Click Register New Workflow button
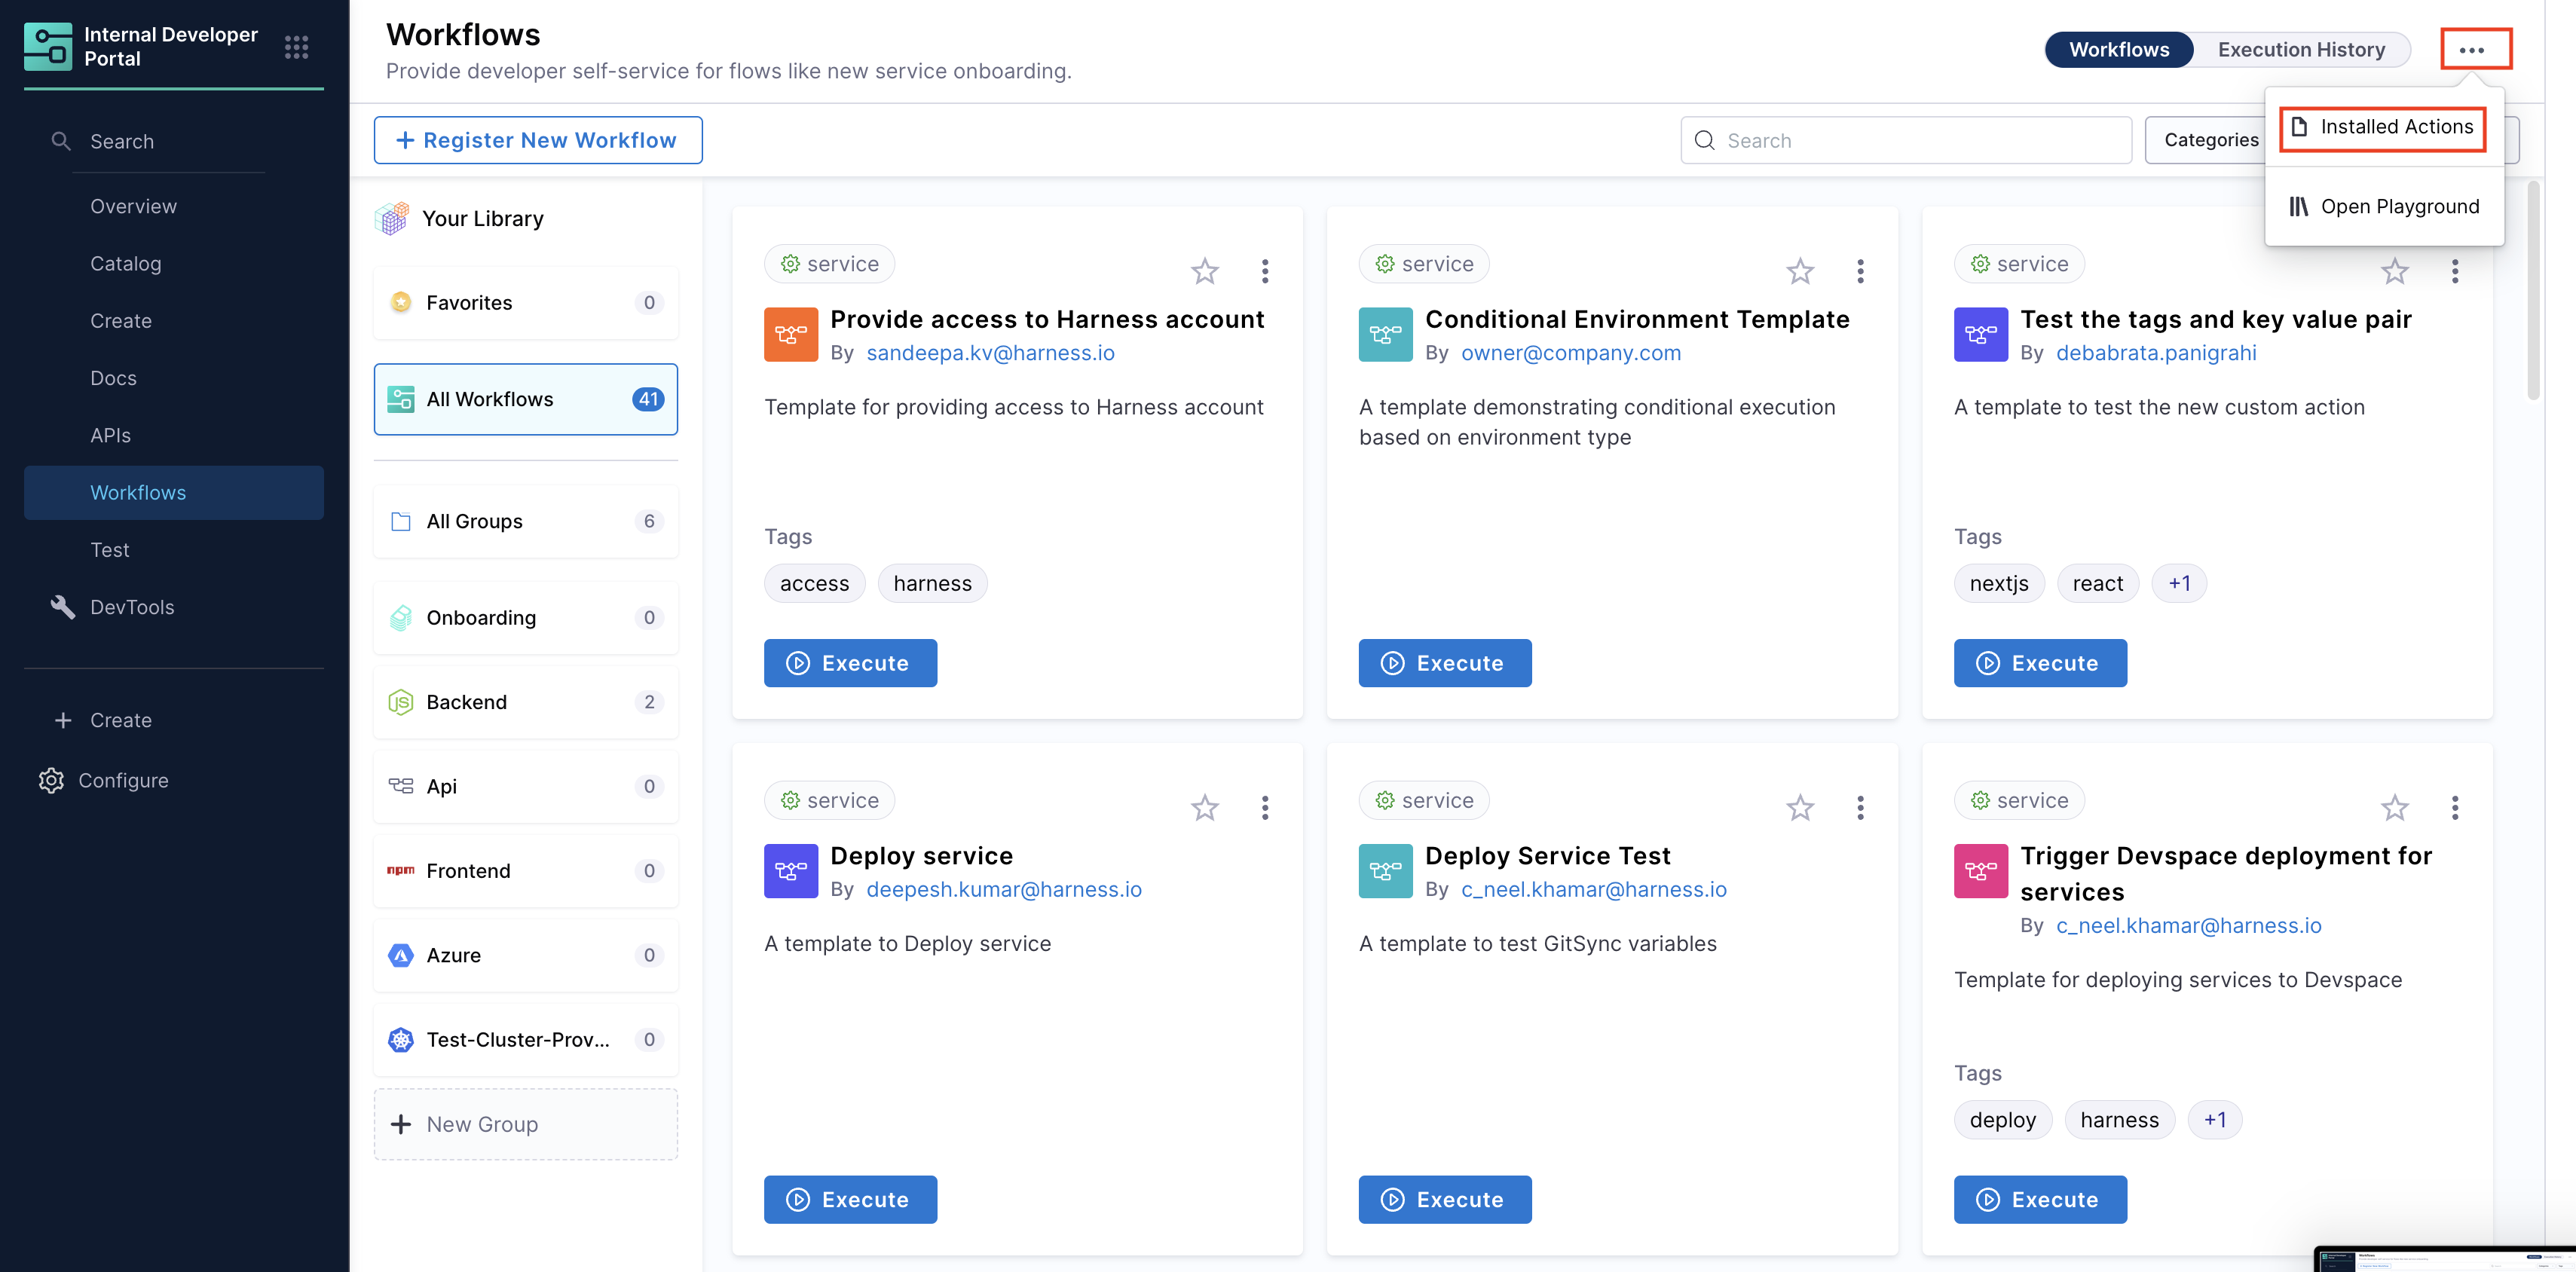The image size is (2576, 1272). 538,140
